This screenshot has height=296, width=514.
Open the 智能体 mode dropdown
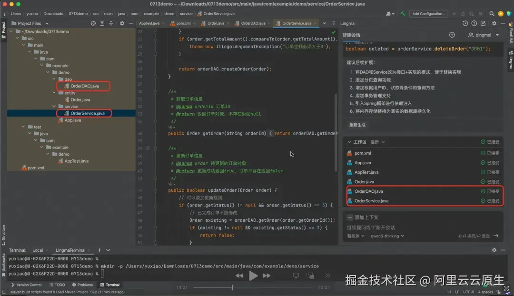tap(356, 236)
